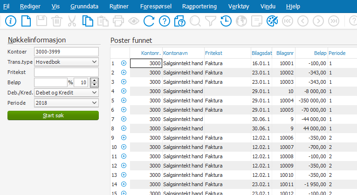Click the scissors cut icon
The height and width of the screenshot is (195, 357).
[x=72, y=21]
